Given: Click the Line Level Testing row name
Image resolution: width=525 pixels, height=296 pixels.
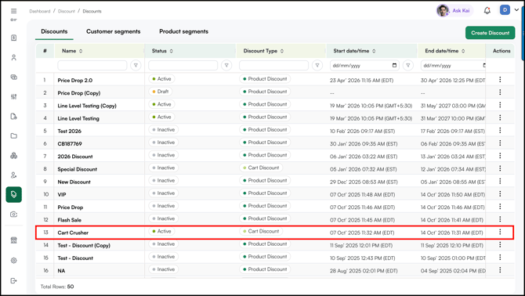Looking at the screenshot, I should (78, 118).
